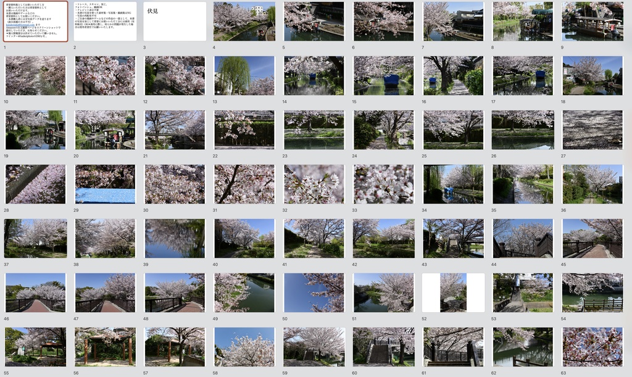Screen dimensions: 632x377
Task: View the cherry blossom close-up on page 32
Action: (x=314, y=183)
